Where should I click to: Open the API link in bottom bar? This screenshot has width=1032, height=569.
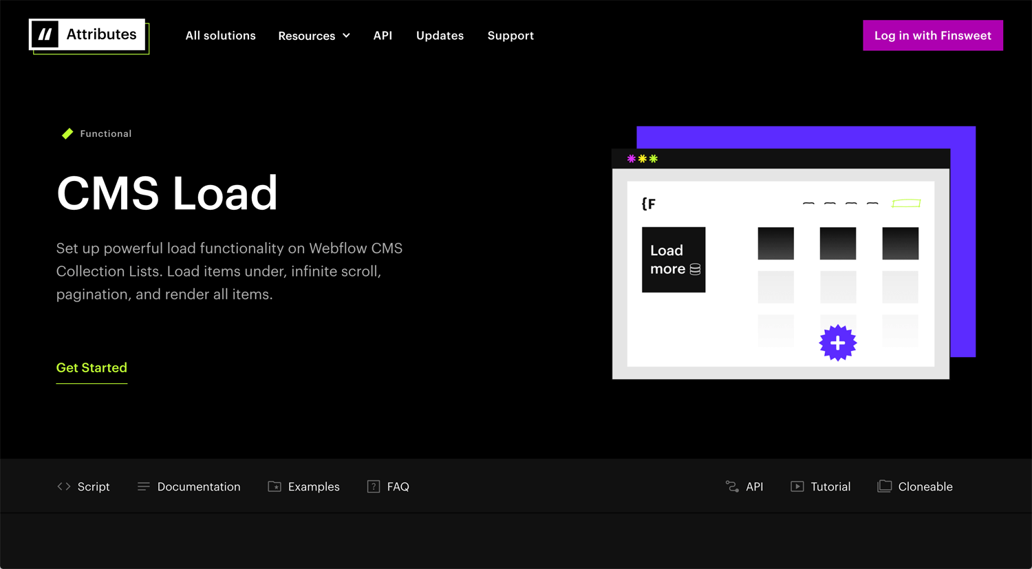coord(744,486)
